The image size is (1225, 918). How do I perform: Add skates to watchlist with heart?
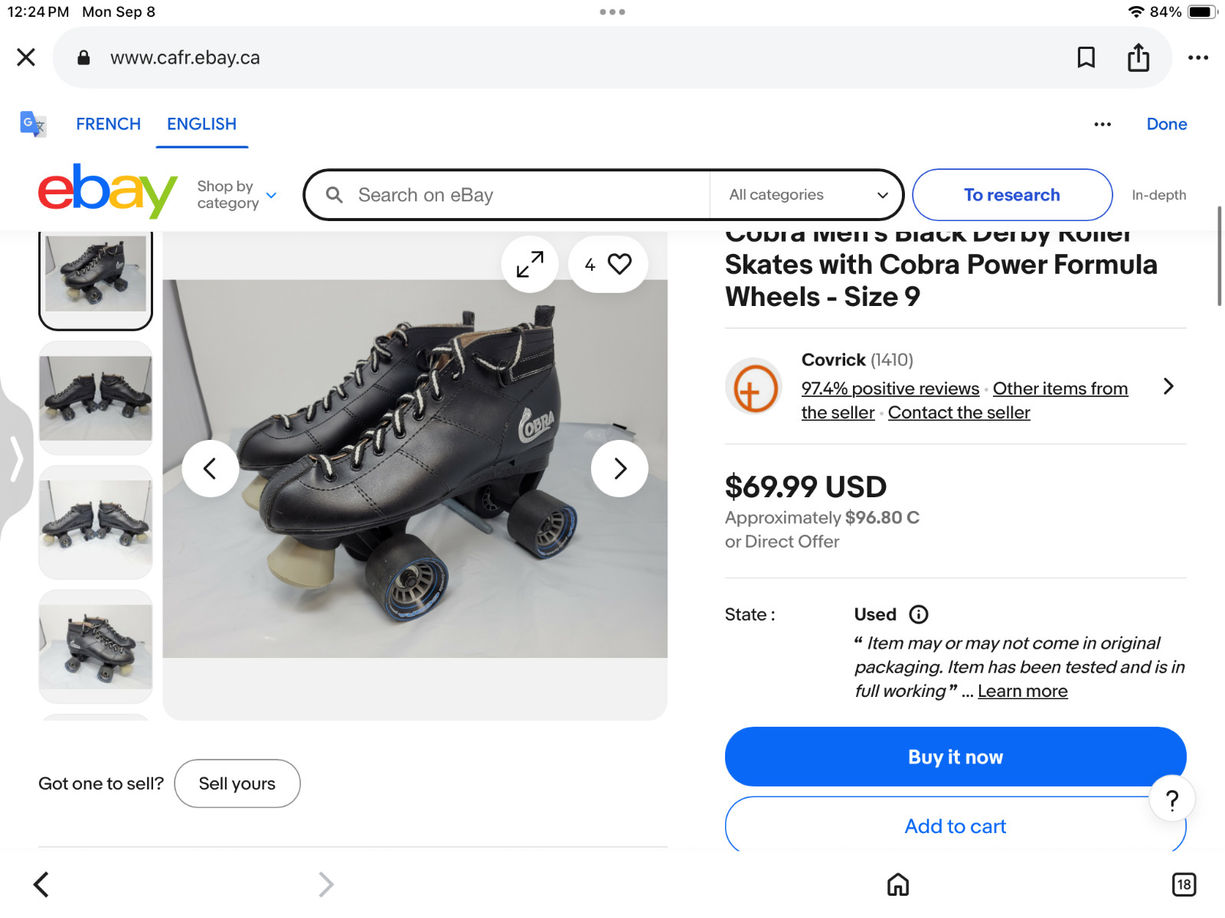pos(619,265)
